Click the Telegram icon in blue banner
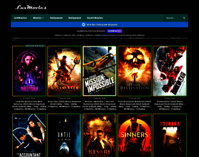199x157 pixels. tap(84, 25)
